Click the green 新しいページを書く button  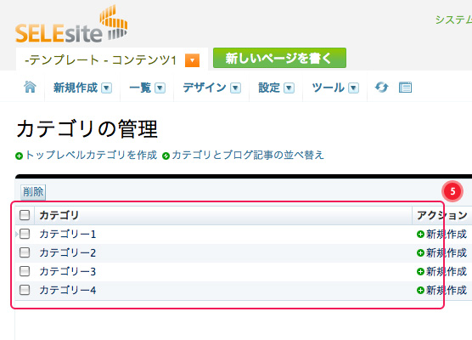[x=279, y=58]
